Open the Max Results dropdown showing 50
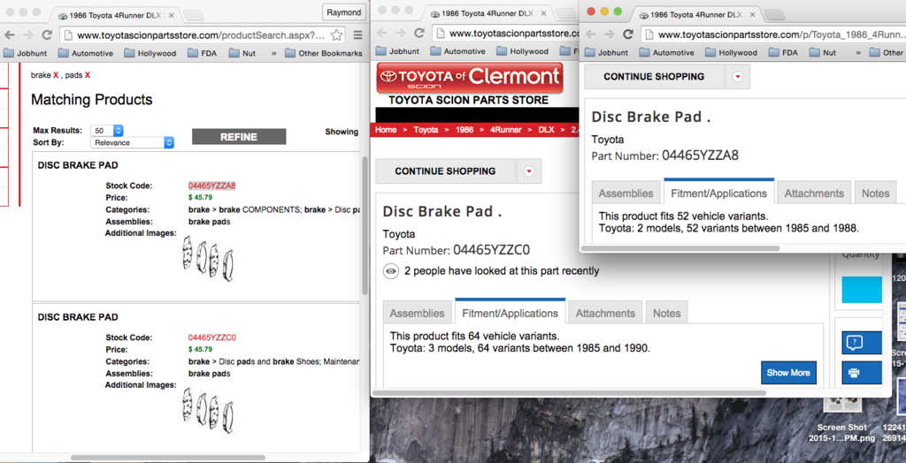The width and height of the screenshot is (906, 463). (107, 131)
